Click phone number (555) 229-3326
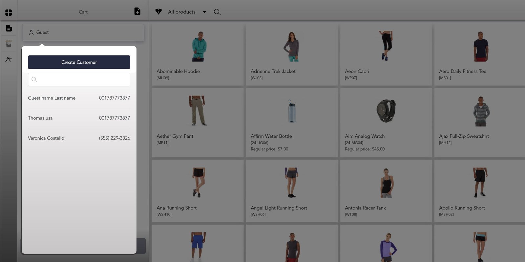This screenshot has width=525, height=262. (x=115, y=138)
